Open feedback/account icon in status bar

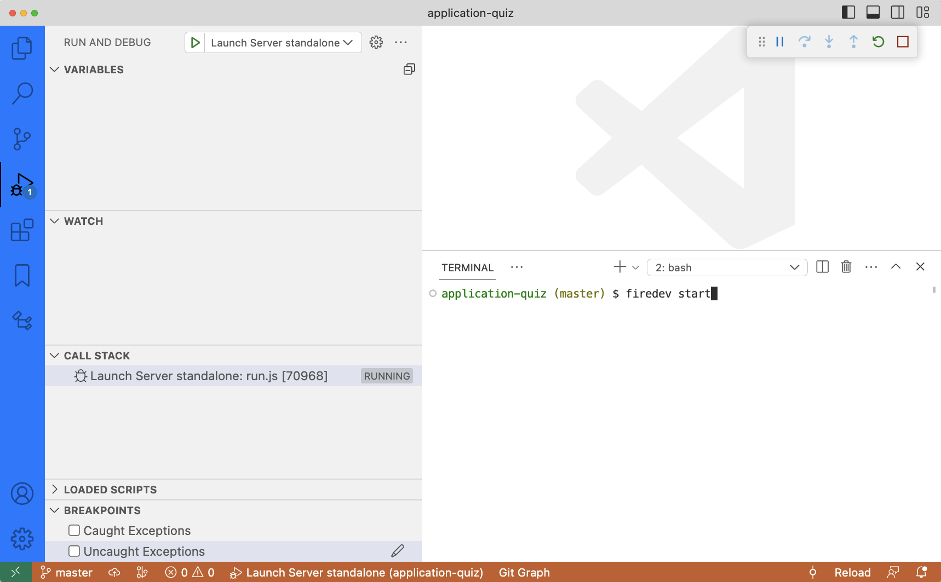click(x=893, y=572)
